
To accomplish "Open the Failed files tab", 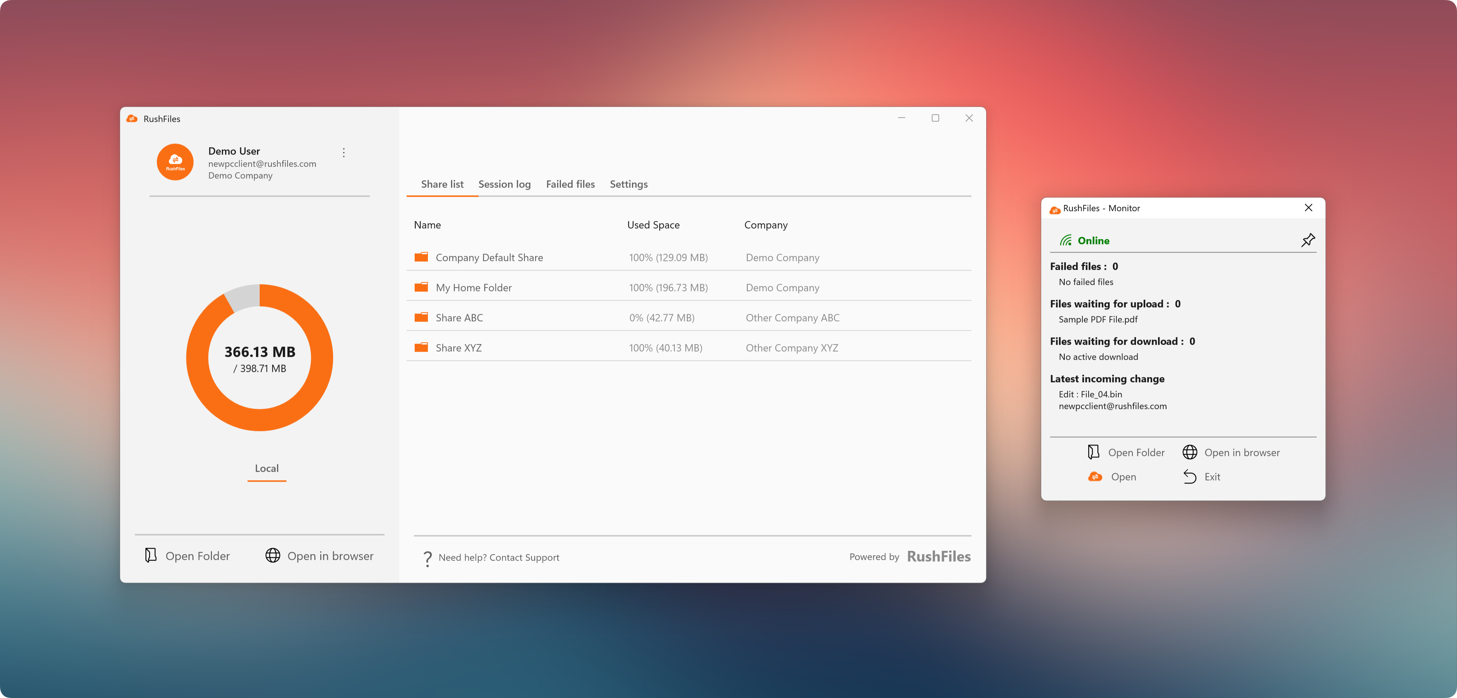I will pyautogui.click(x=570, y=184).
